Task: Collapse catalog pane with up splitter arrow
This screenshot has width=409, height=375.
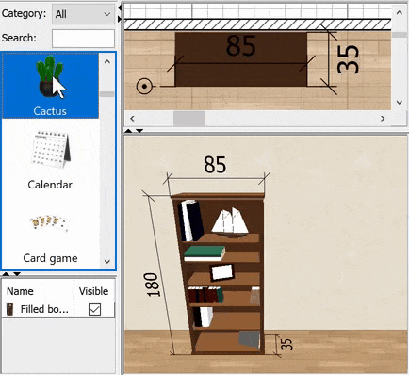Action: [x=6, y=274]
